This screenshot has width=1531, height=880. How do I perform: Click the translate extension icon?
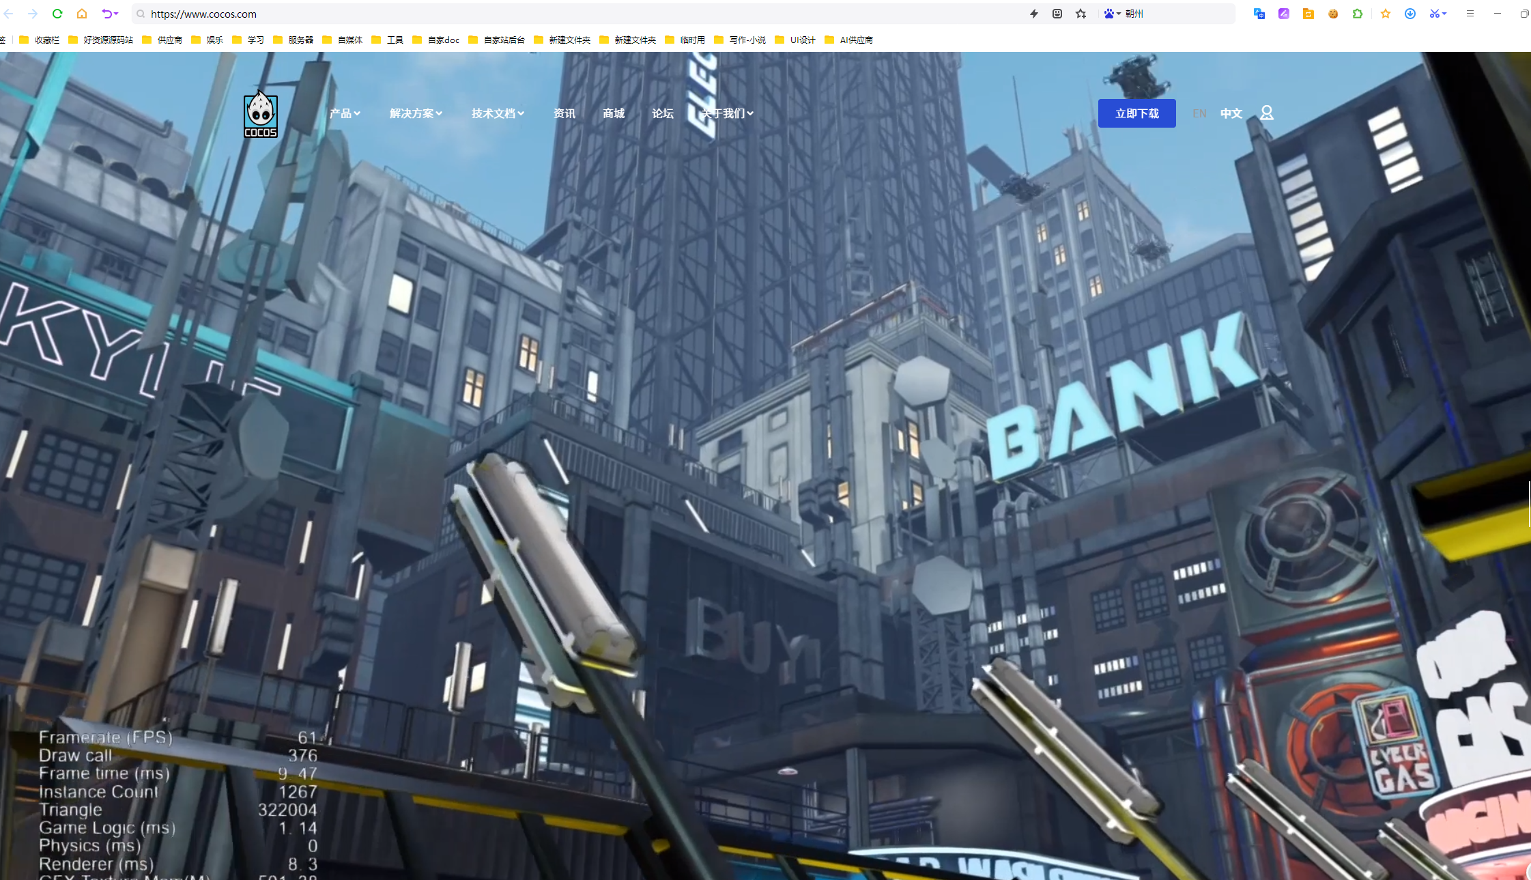click(1259, 14)
